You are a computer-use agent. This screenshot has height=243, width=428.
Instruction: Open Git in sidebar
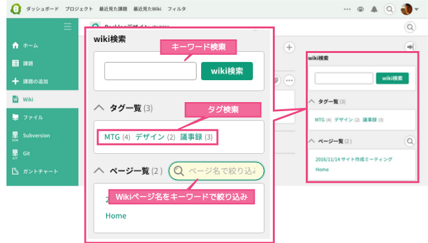(21, 154)
